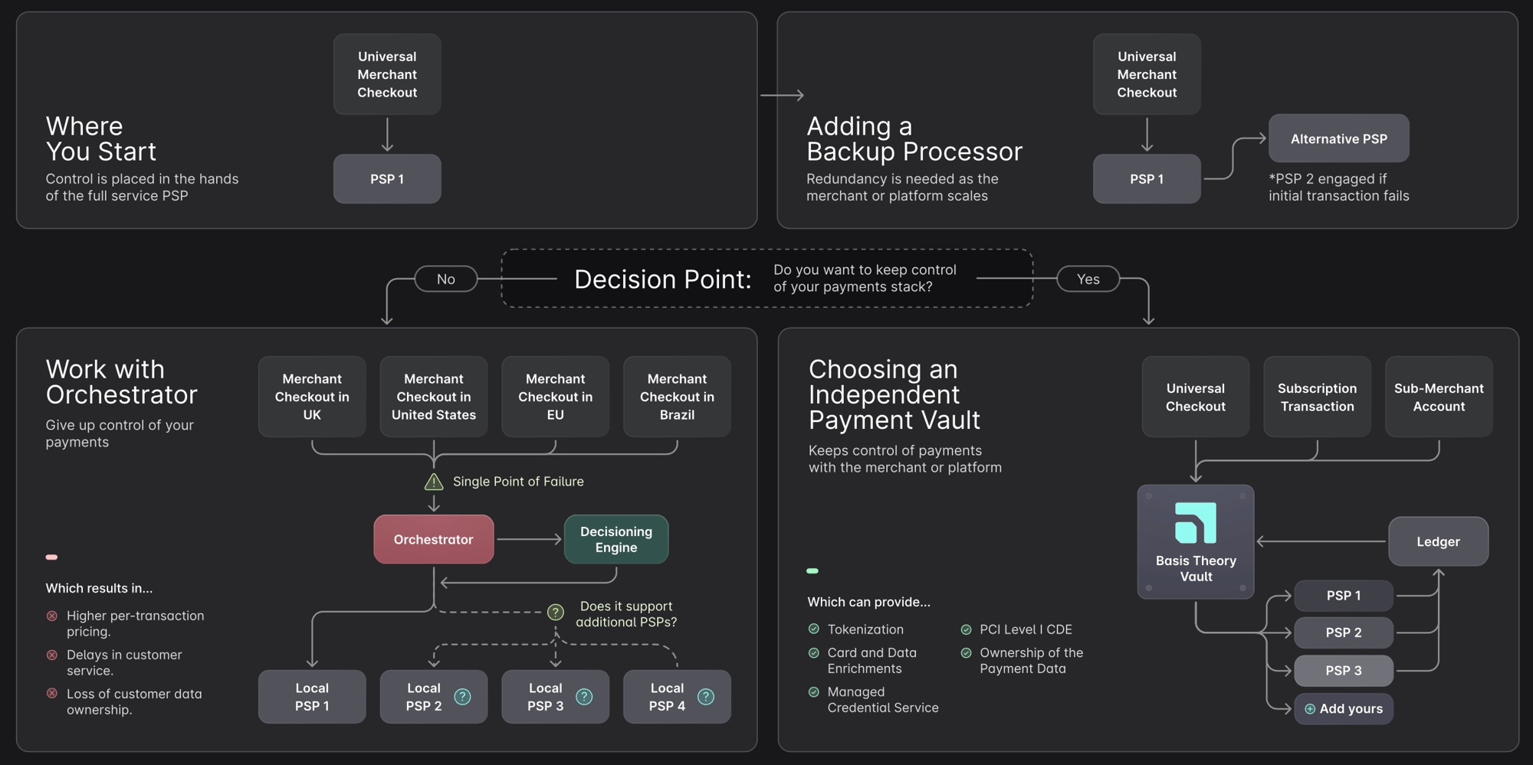
Task: Click the question mark icon on Local PSP 4
Action: 706,697
